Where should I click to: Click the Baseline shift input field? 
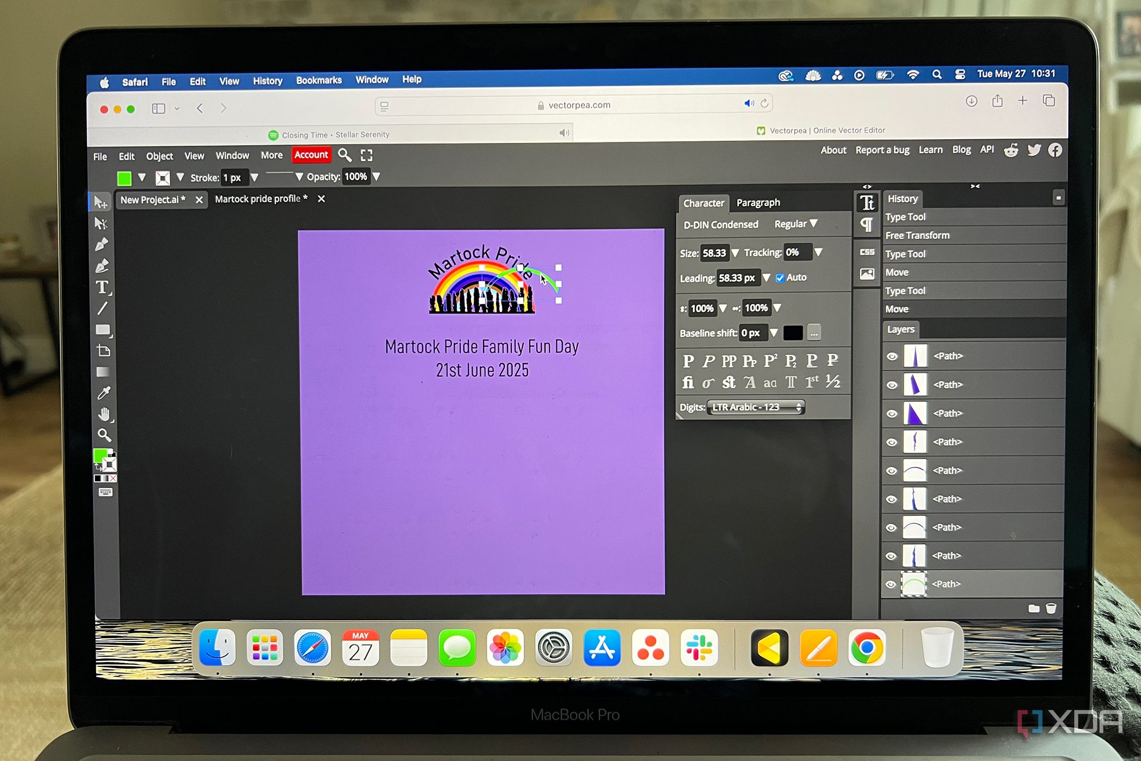[753, 333]
